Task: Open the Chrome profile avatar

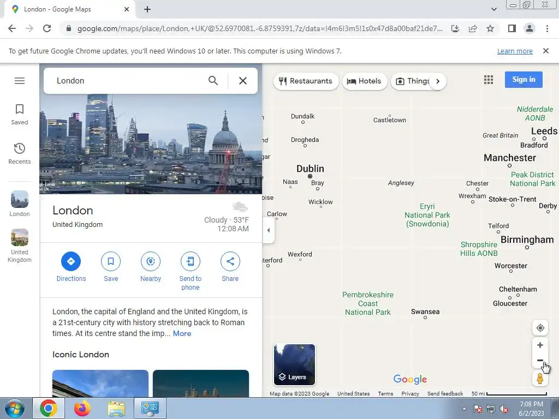Action: pos(530,28)
